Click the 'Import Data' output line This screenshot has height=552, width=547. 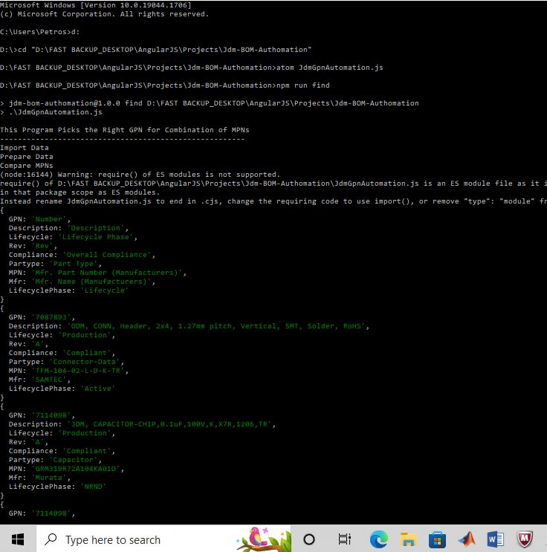click(x=25, y=148)
